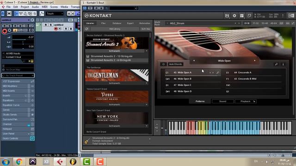Toggle monitor button in inspector
This screenshot has height=166, width=296.
tap(9, 30)
